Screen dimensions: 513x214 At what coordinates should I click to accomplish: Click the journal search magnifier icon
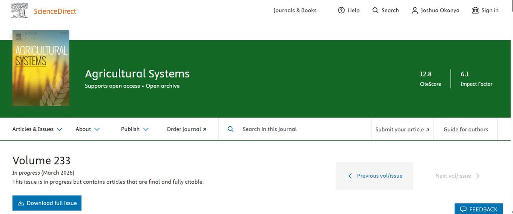point(230,129)
